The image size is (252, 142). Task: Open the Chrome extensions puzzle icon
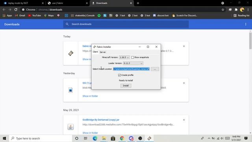[236, 9]
